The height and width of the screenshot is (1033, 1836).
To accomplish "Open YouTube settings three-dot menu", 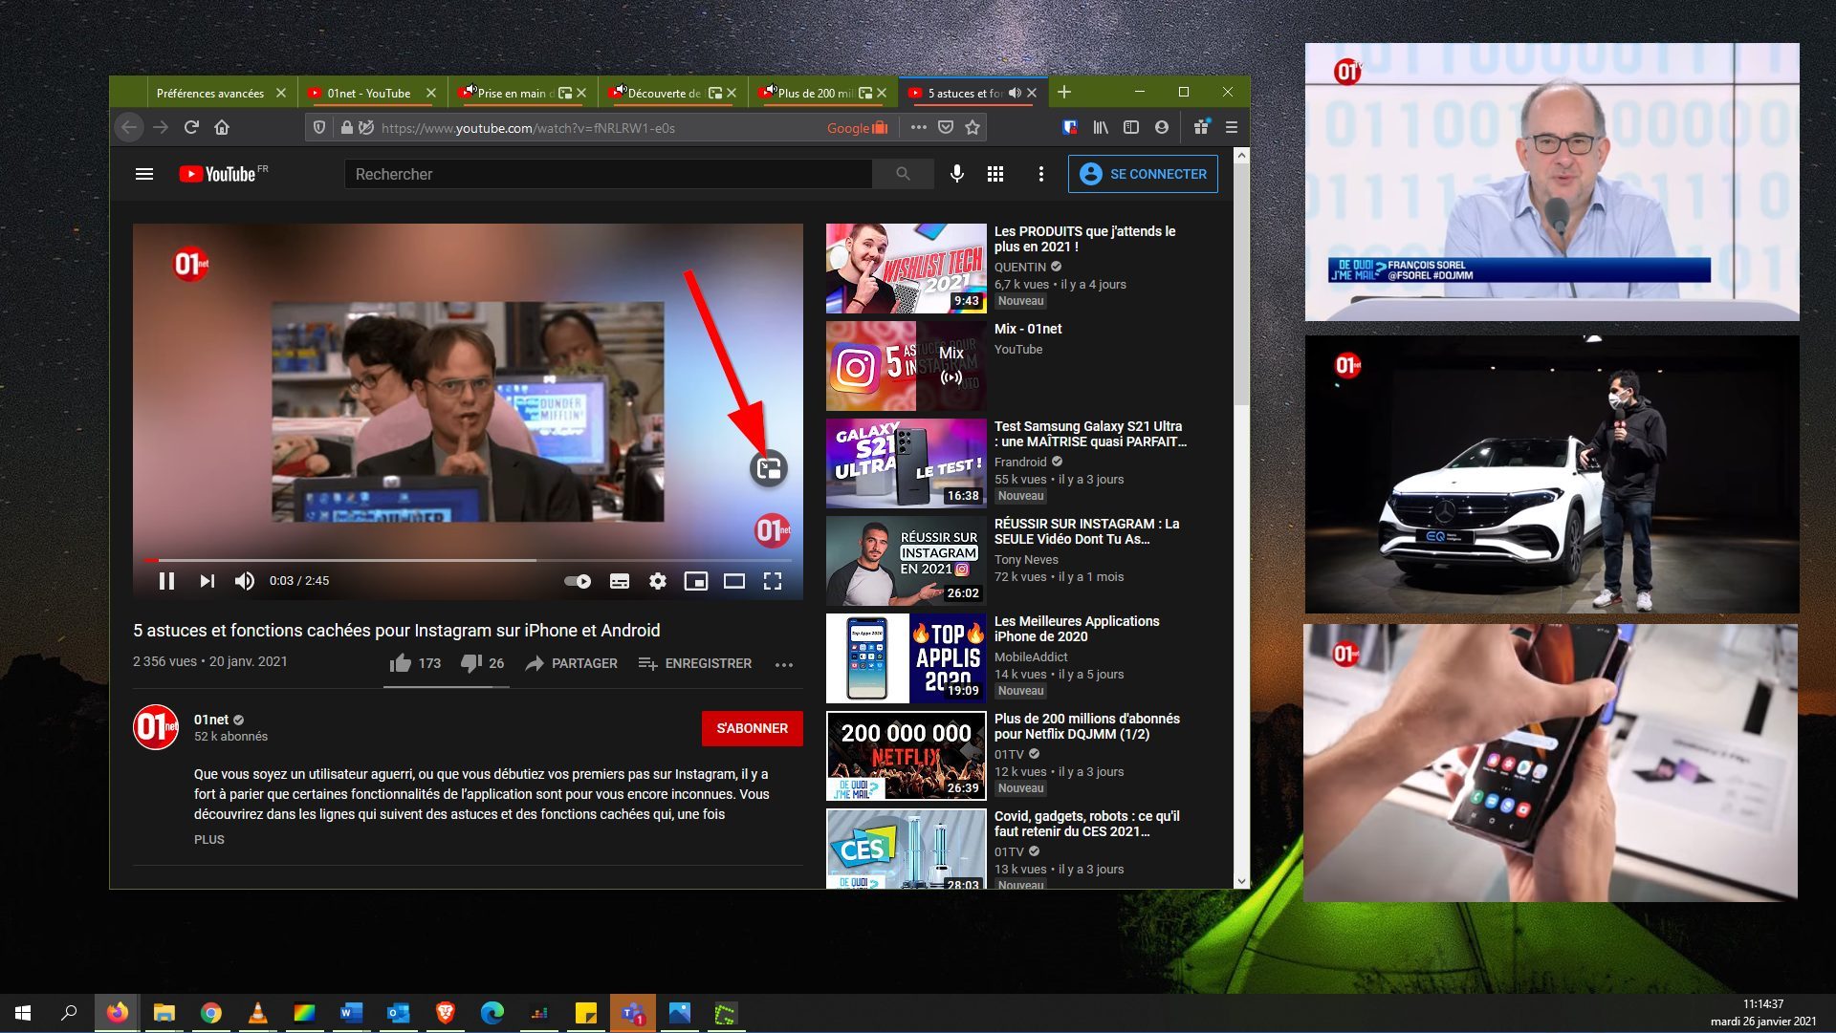I will pos(1041,174).
